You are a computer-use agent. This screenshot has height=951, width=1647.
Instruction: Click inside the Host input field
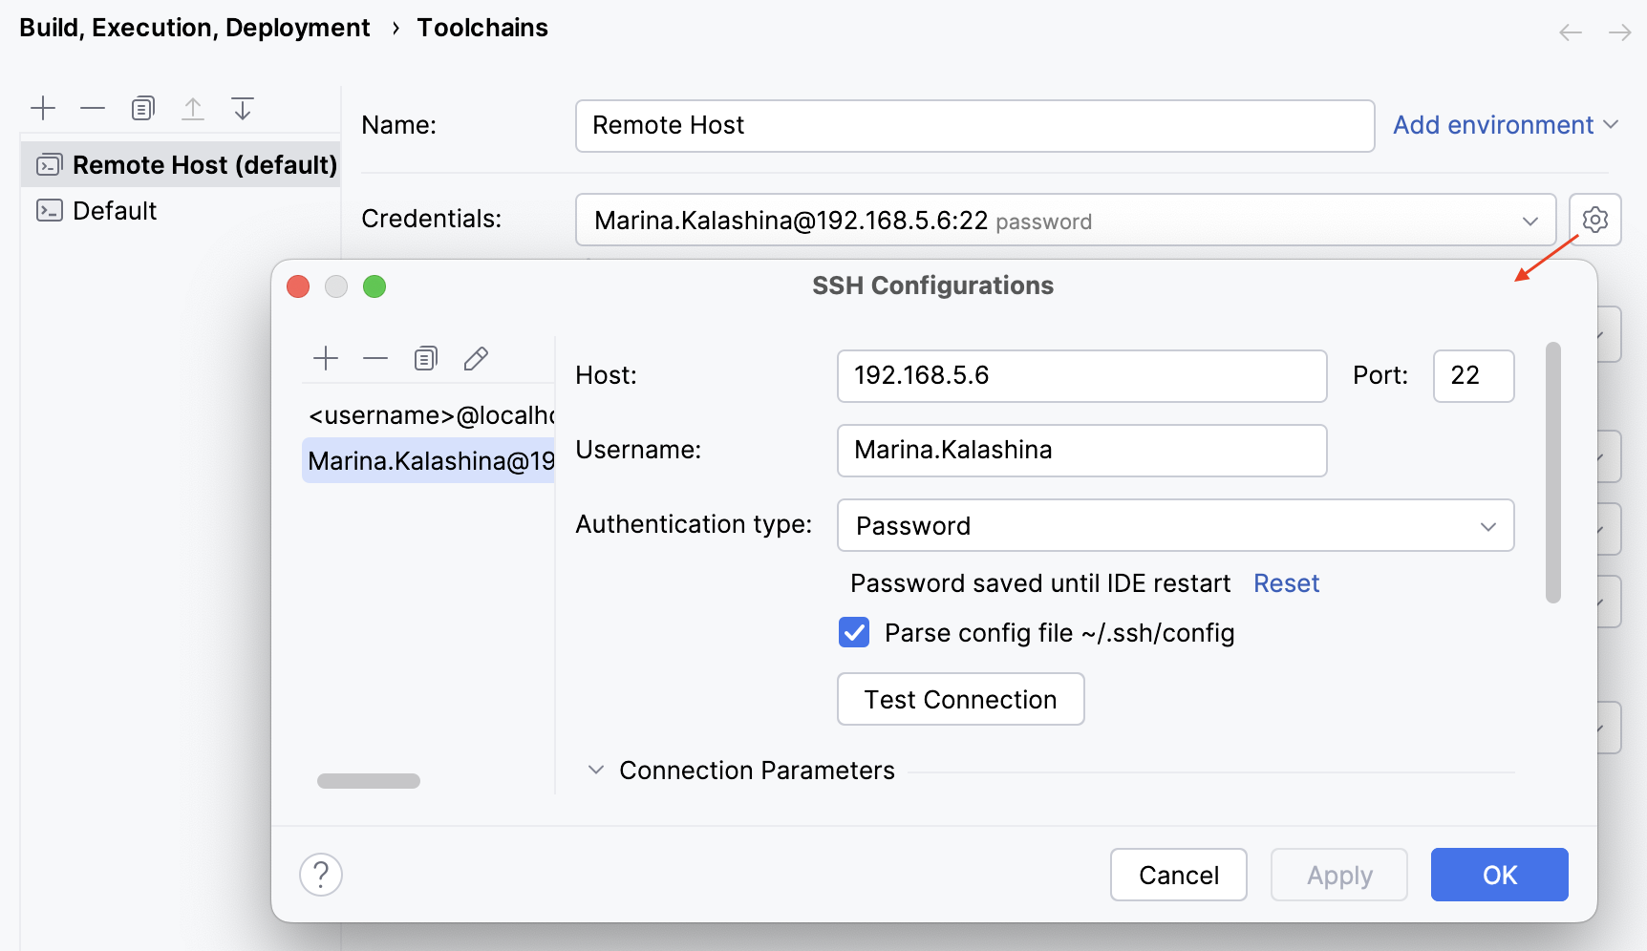[x=1081, y=375]
